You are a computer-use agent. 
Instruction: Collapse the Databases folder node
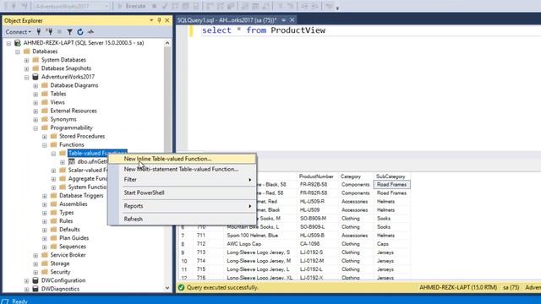(18, 52)
